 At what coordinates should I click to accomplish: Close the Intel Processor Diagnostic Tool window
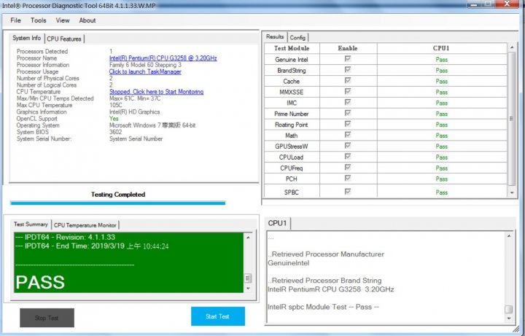click(507, 4)
